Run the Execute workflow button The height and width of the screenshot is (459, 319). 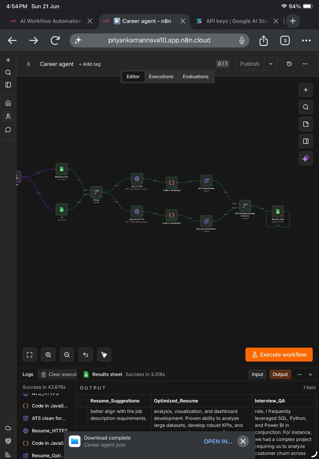(x=279, y=355)
